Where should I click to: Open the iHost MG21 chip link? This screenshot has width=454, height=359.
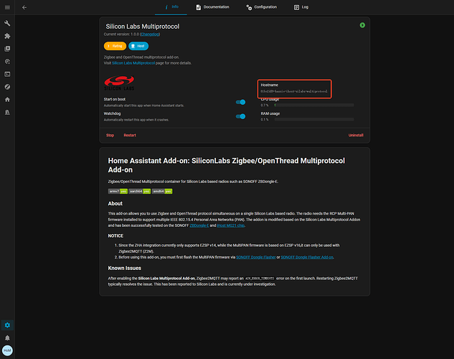[x=231, y=225]
